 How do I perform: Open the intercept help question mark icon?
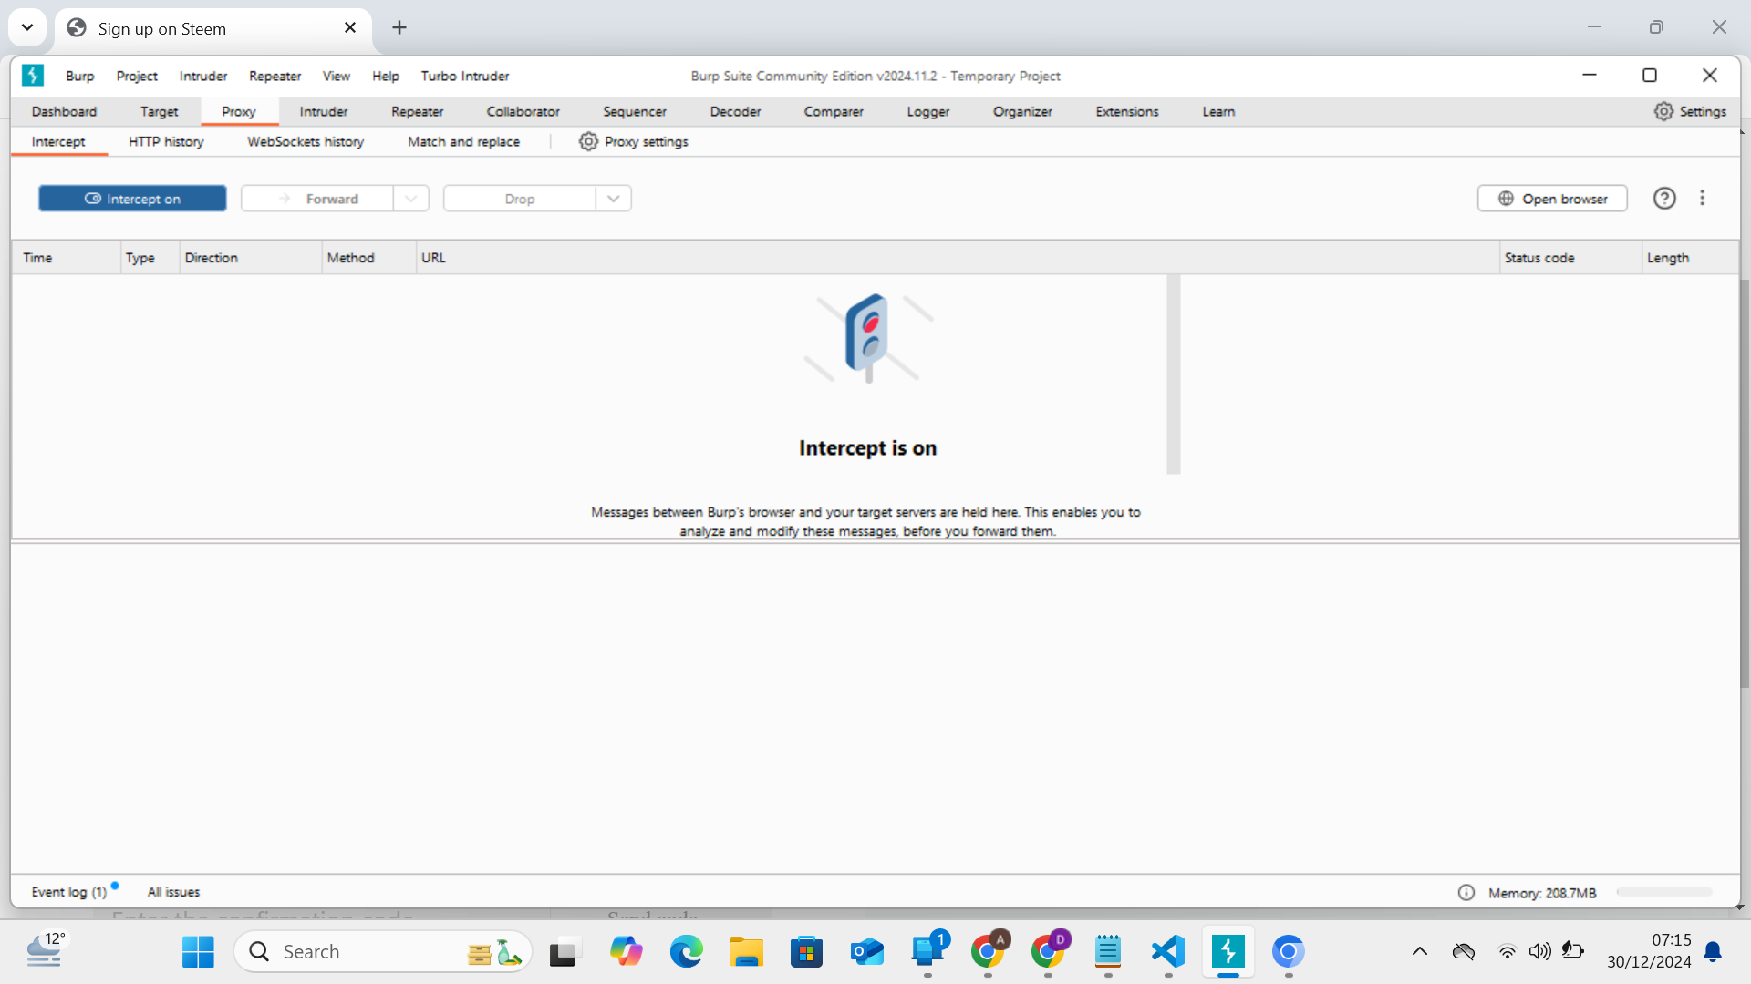coord(1664,198)
